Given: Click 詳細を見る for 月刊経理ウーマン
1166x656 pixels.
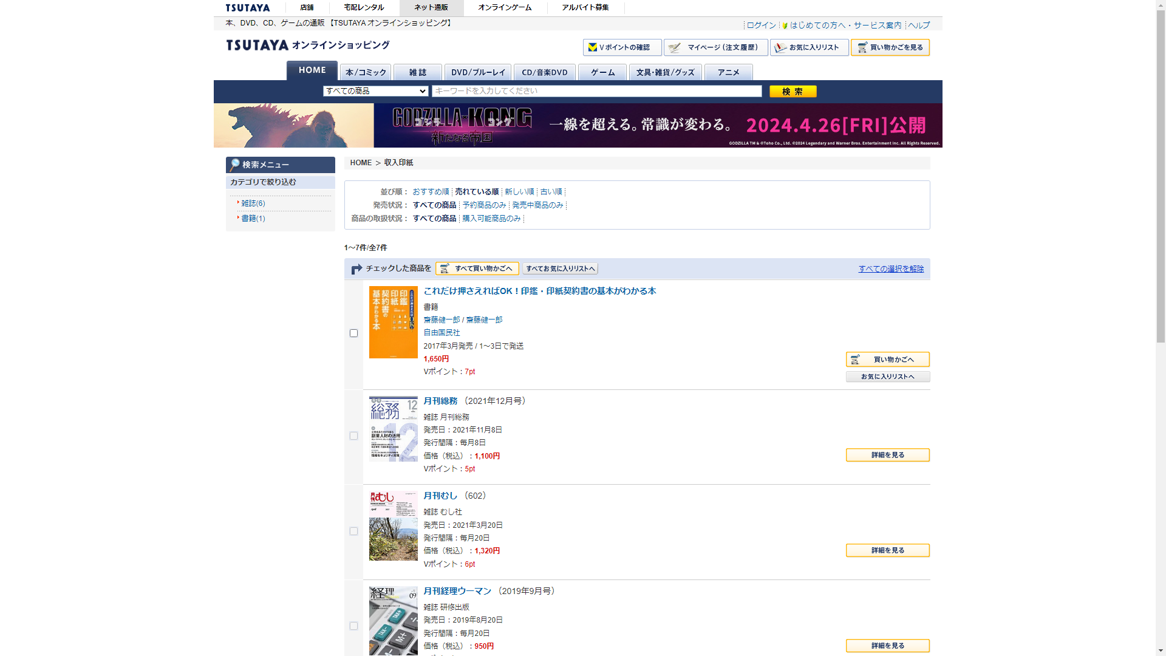Looking at the screenshot, I should pos(888,646).
